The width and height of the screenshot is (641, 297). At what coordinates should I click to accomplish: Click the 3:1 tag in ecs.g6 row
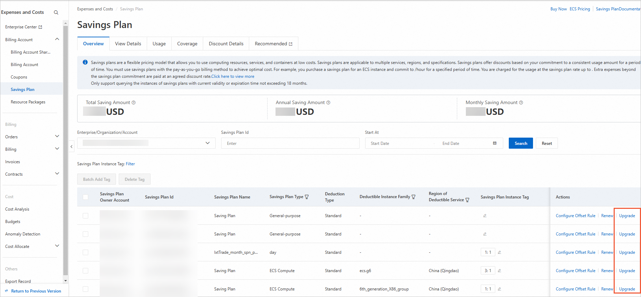(x=488, y=271)
